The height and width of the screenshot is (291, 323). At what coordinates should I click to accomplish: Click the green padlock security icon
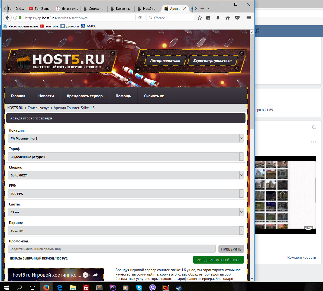pos(20,18)
